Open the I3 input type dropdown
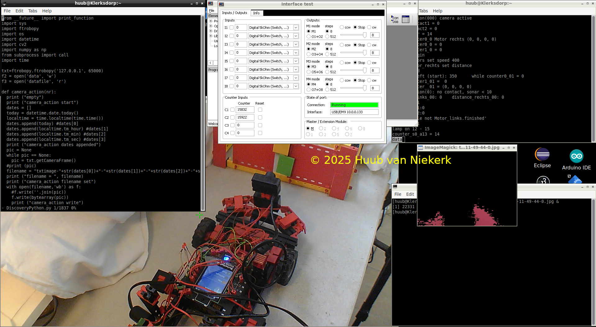Image resolution: width=596 pixels, height=327 pixels. pos(296,44)
